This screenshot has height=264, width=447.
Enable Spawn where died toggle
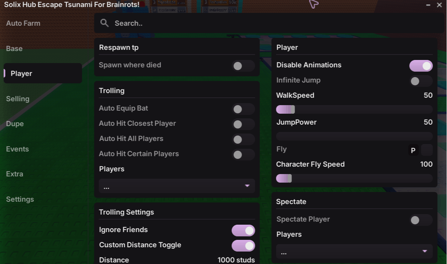click(243, 66)
